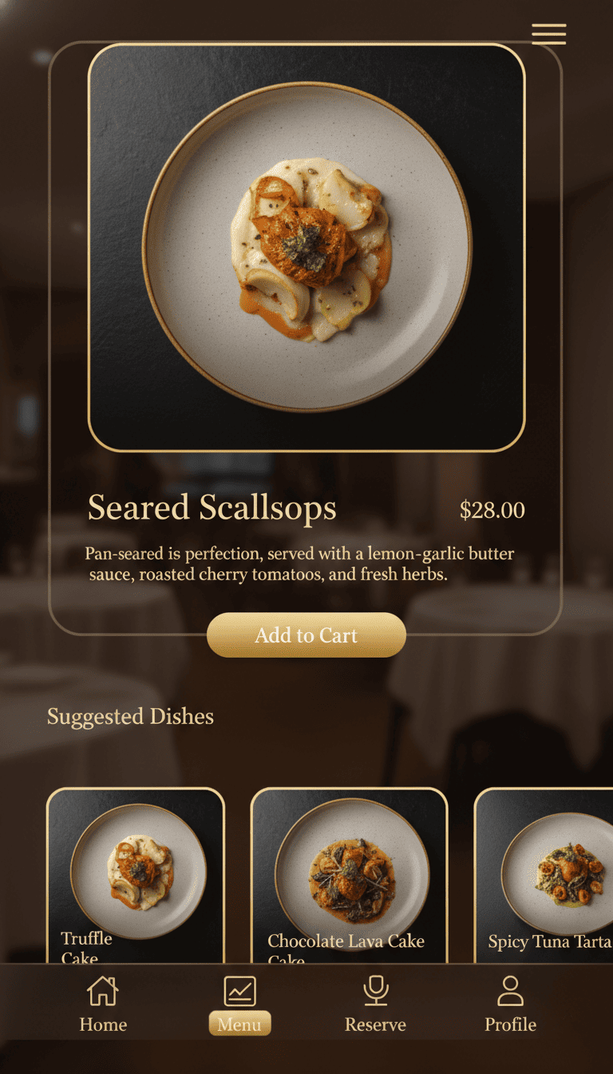Tap the Reserve microphone icon
Image resolution: width=613 pixels, height=1074 pixels.
(x=375, y=991)
